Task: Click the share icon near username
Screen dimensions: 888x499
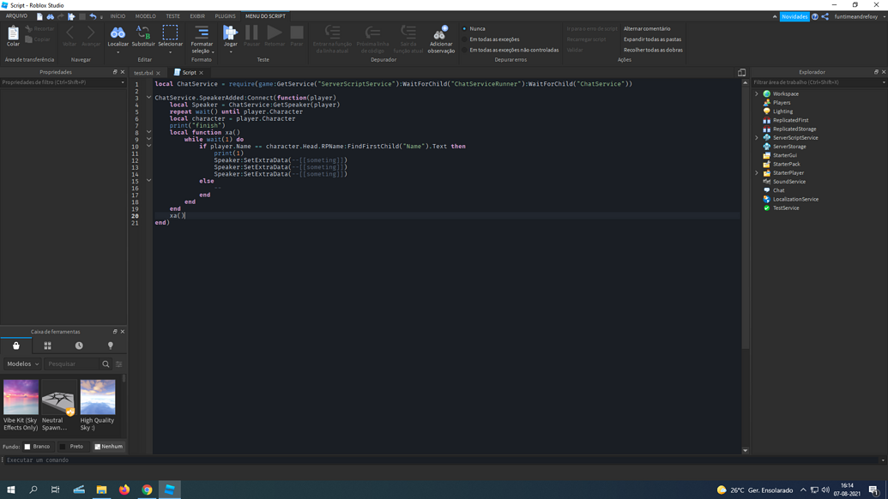Action: tap(825, 16)
